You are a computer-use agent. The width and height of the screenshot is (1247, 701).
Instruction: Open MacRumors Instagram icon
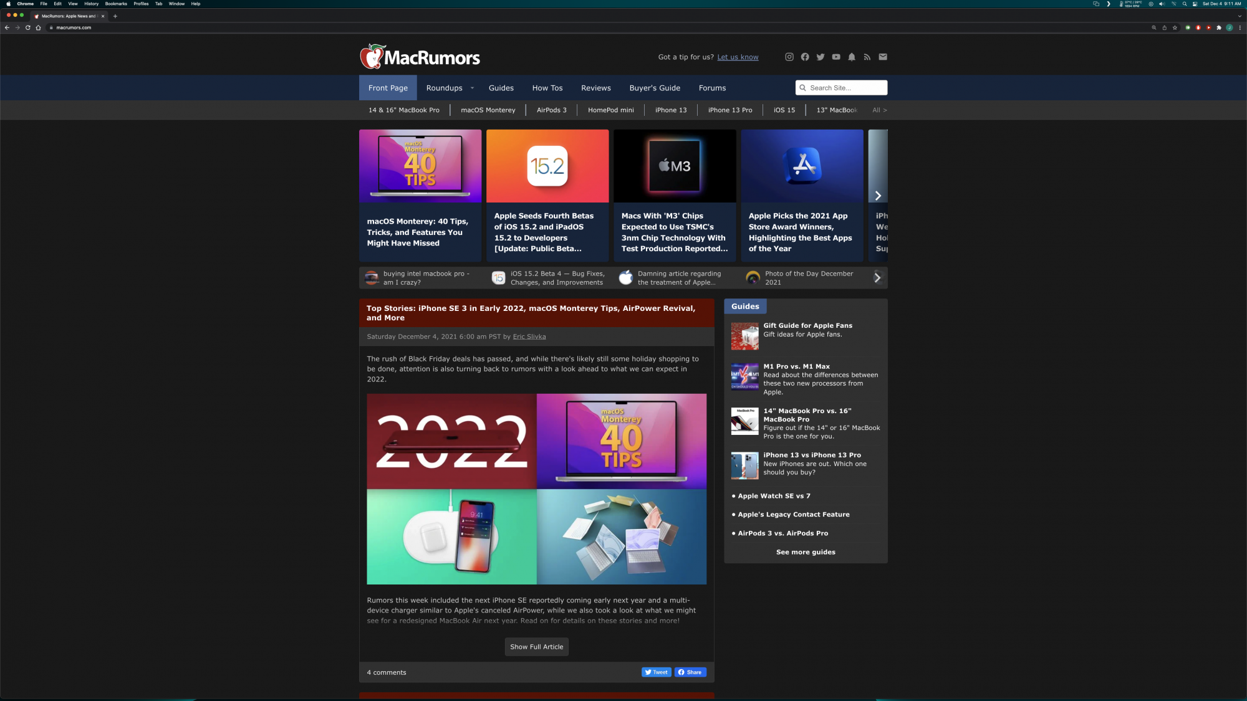[x=789, y=57]
